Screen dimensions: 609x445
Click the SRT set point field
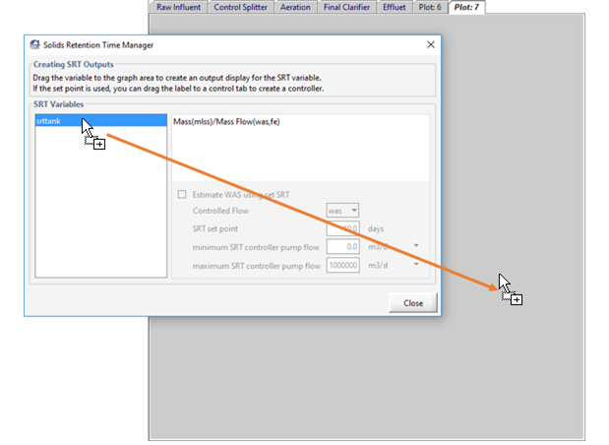point(342,228)
